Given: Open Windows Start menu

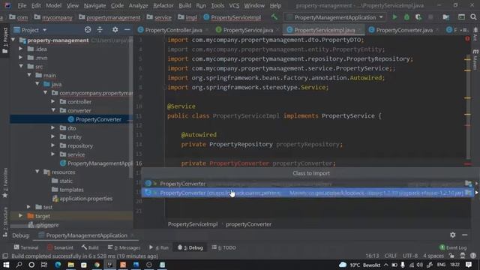Looking at the screenshot, I should pyautogui.click(x=6, y=265).
